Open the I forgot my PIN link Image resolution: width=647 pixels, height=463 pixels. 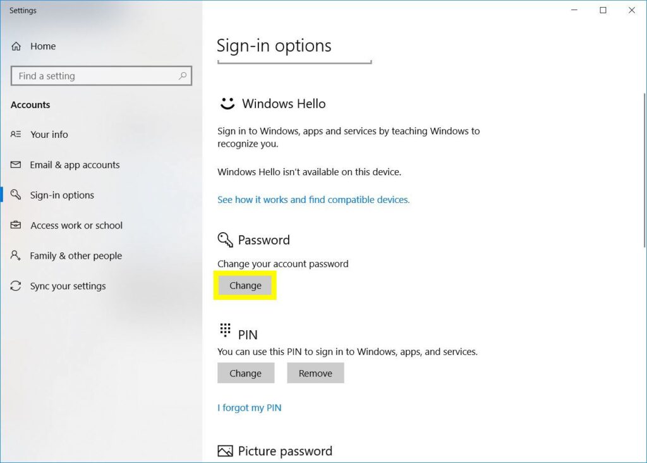pos(250,407)
